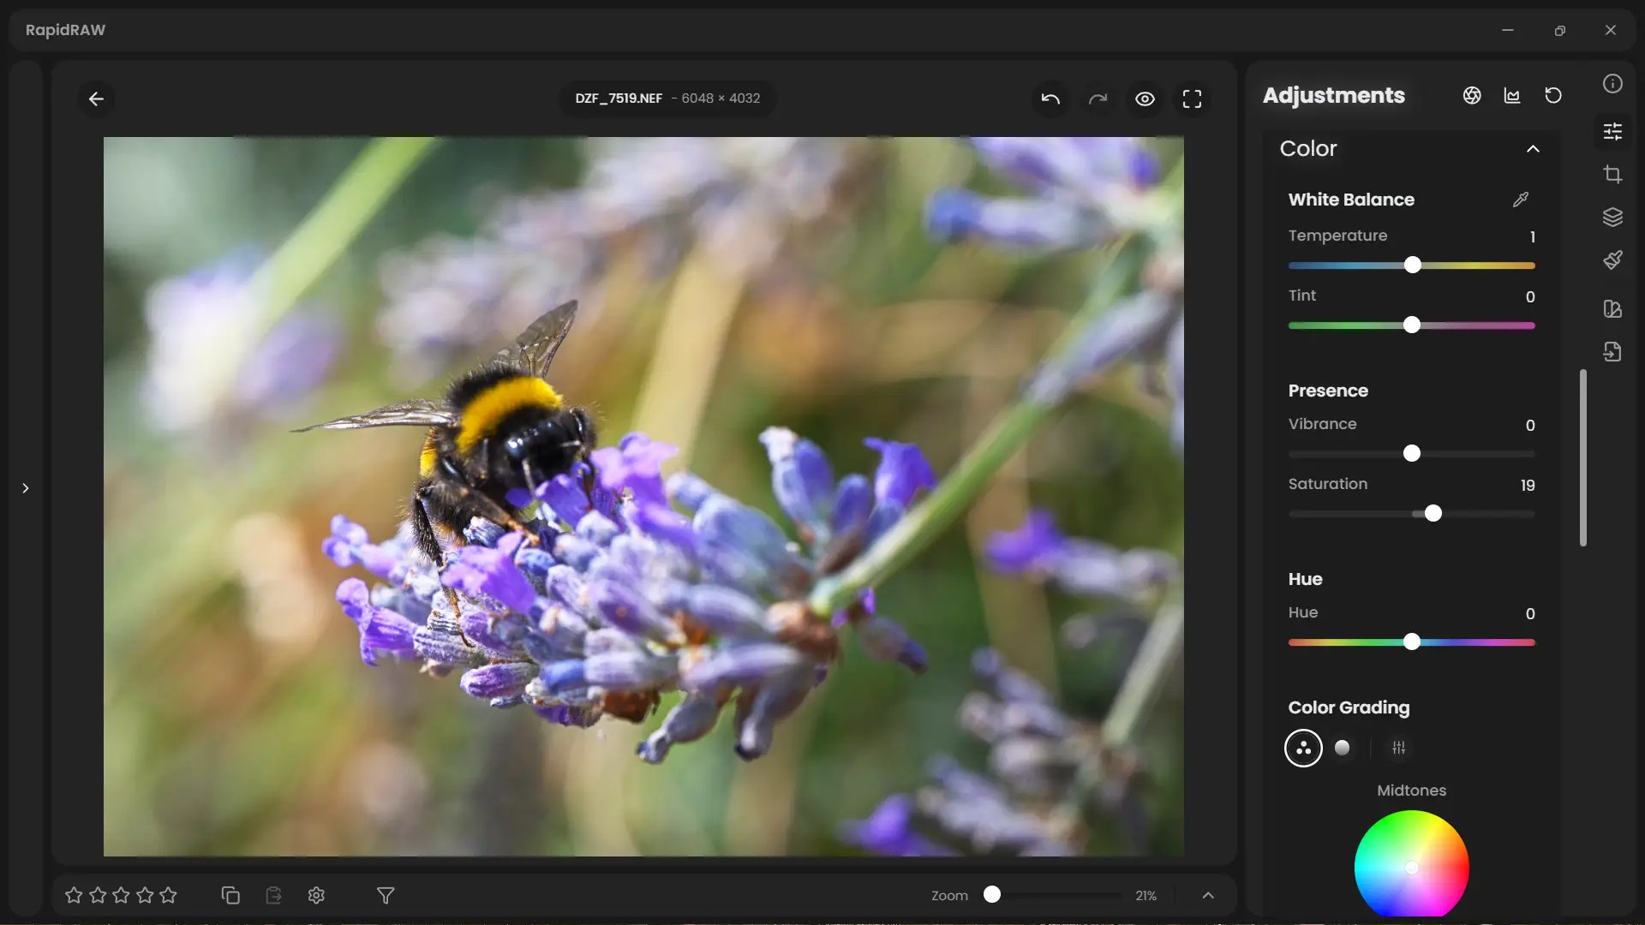Viewport: 1645px width, 925px height.
Task: Click the Hue value 0
Action: 1530,613
